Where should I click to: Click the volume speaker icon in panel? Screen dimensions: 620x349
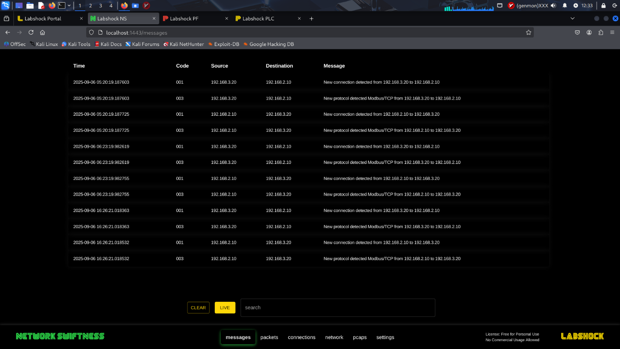pyautogui.click(x=553, y=6)
